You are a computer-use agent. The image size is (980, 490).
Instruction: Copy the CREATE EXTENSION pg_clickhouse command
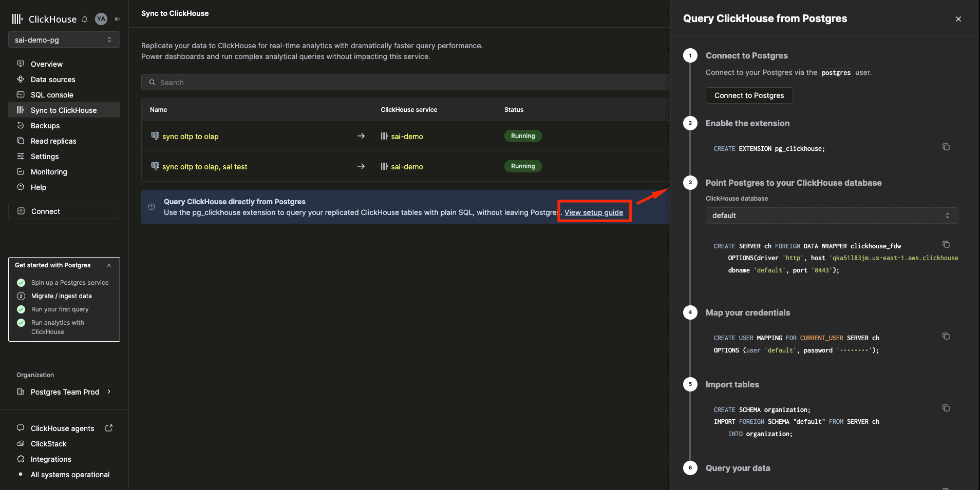tap(946, 147)
